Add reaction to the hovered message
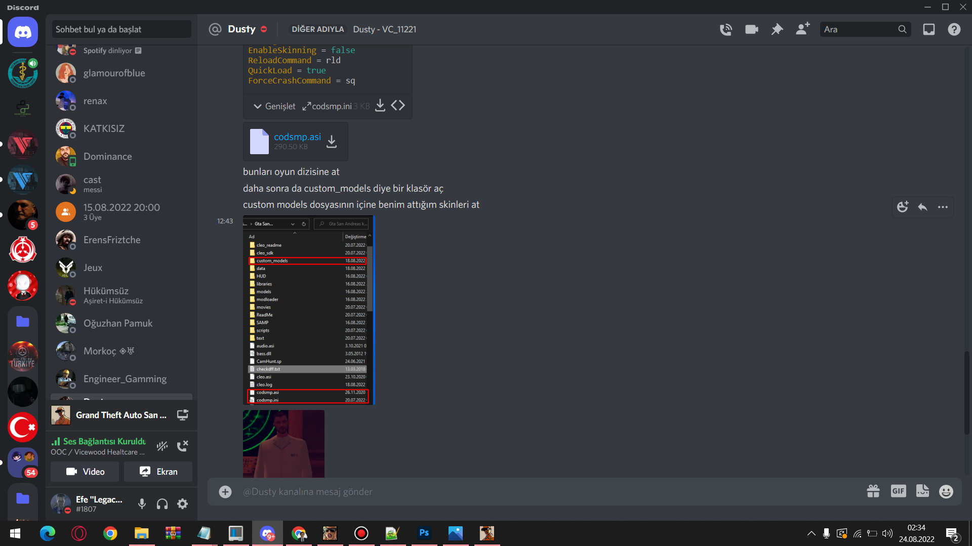The image size is (972, 546). click(x=903, y=207)
